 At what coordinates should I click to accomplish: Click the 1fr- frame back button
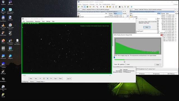pyautogui.click(x=40, y=79)
